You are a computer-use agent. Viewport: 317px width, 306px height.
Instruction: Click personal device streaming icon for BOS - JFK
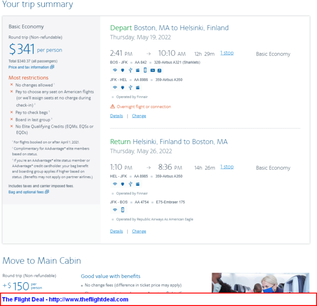(145, 70)
